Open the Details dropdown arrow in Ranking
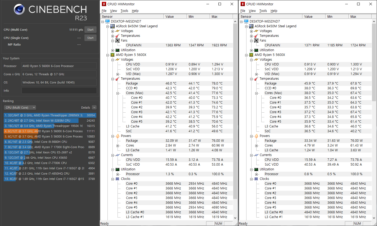377x226 pixels. click(x=94, y=108)
